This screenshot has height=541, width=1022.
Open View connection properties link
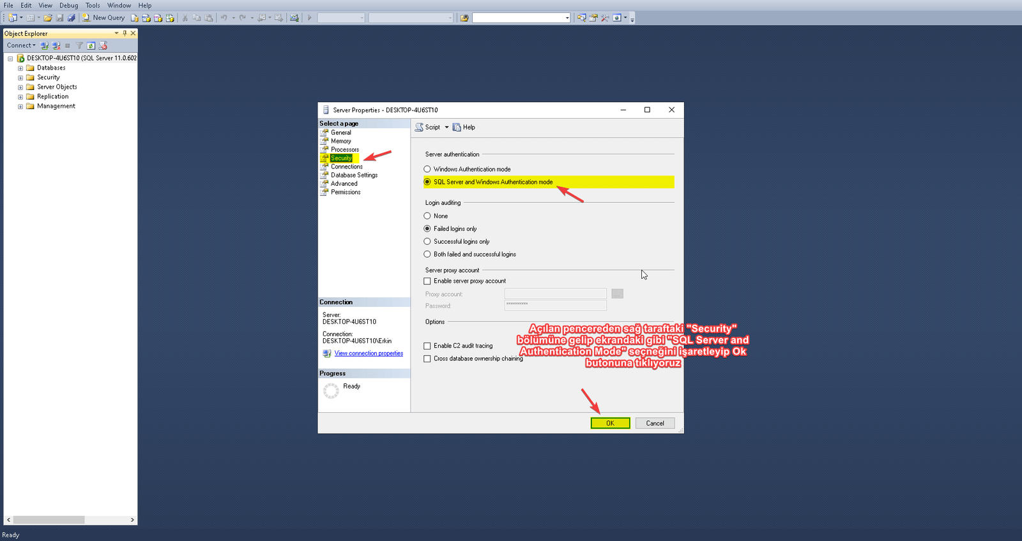[x=369, y=353]
